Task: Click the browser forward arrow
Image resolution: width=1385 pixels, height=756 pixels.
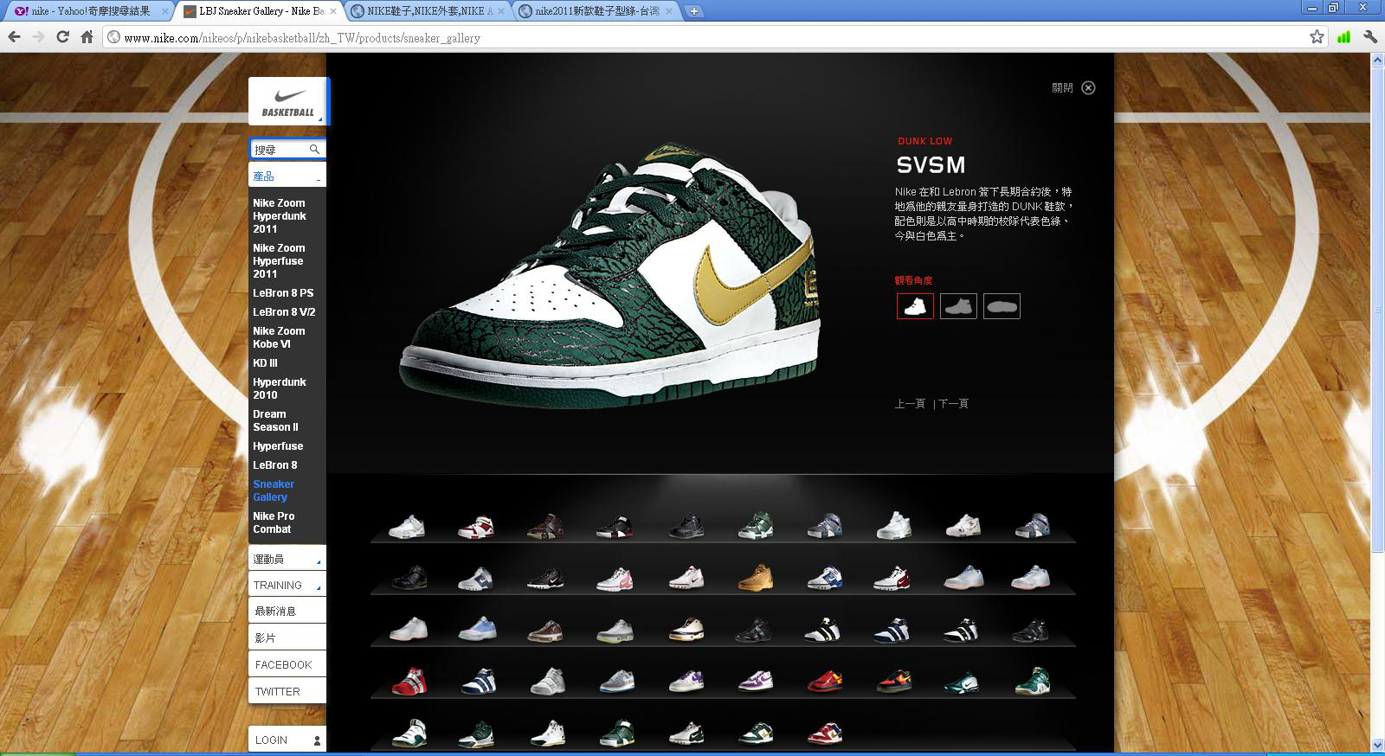Action: 38,37
